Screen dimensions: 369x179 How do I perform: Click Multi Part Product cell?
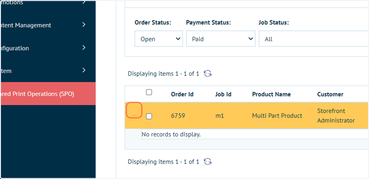click(x=277, y=116)
